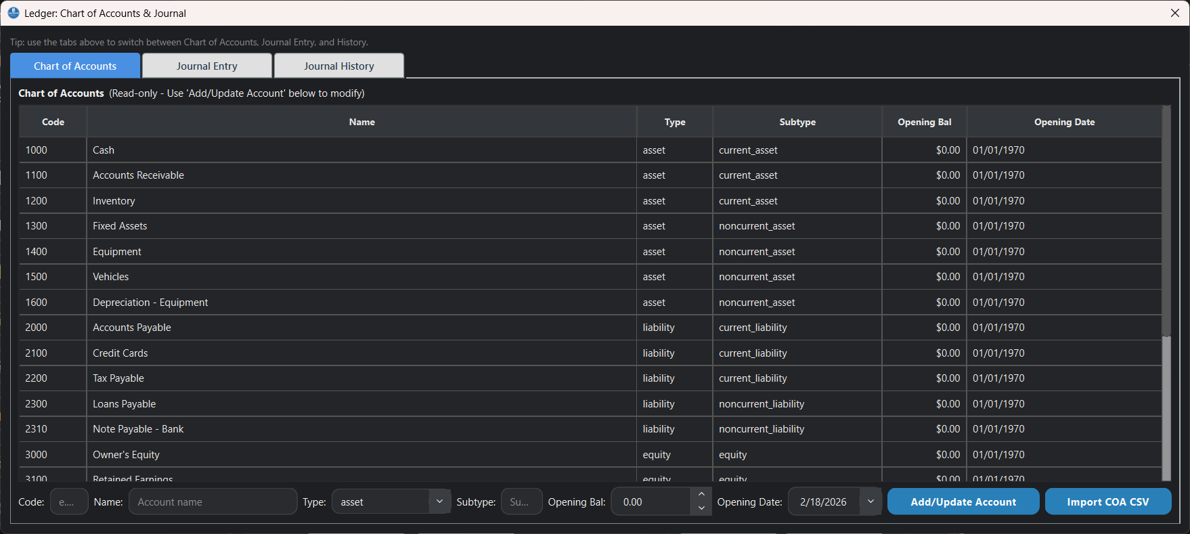The height and width of the screenshot is (534, 1190).
Task: Increase Opening Bal with the up arrow
Action: [x=701, y=495]
